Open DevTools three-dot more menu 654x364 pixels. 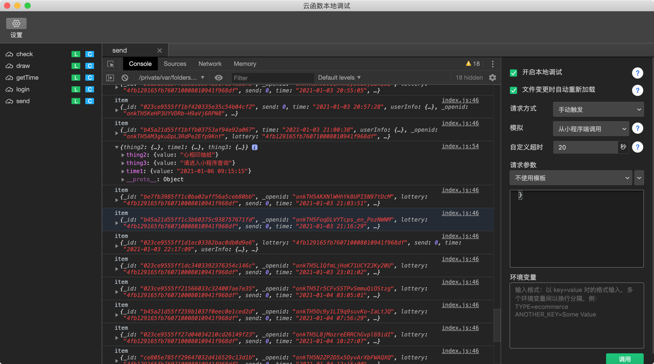pyautogui.click(x=493, y=64)
